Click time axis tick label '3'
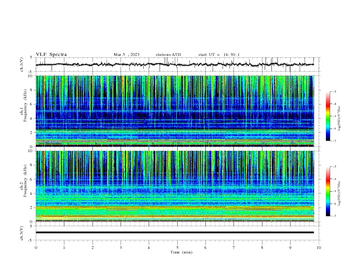Screen dimensions: 359x278 tap(121, 248)
